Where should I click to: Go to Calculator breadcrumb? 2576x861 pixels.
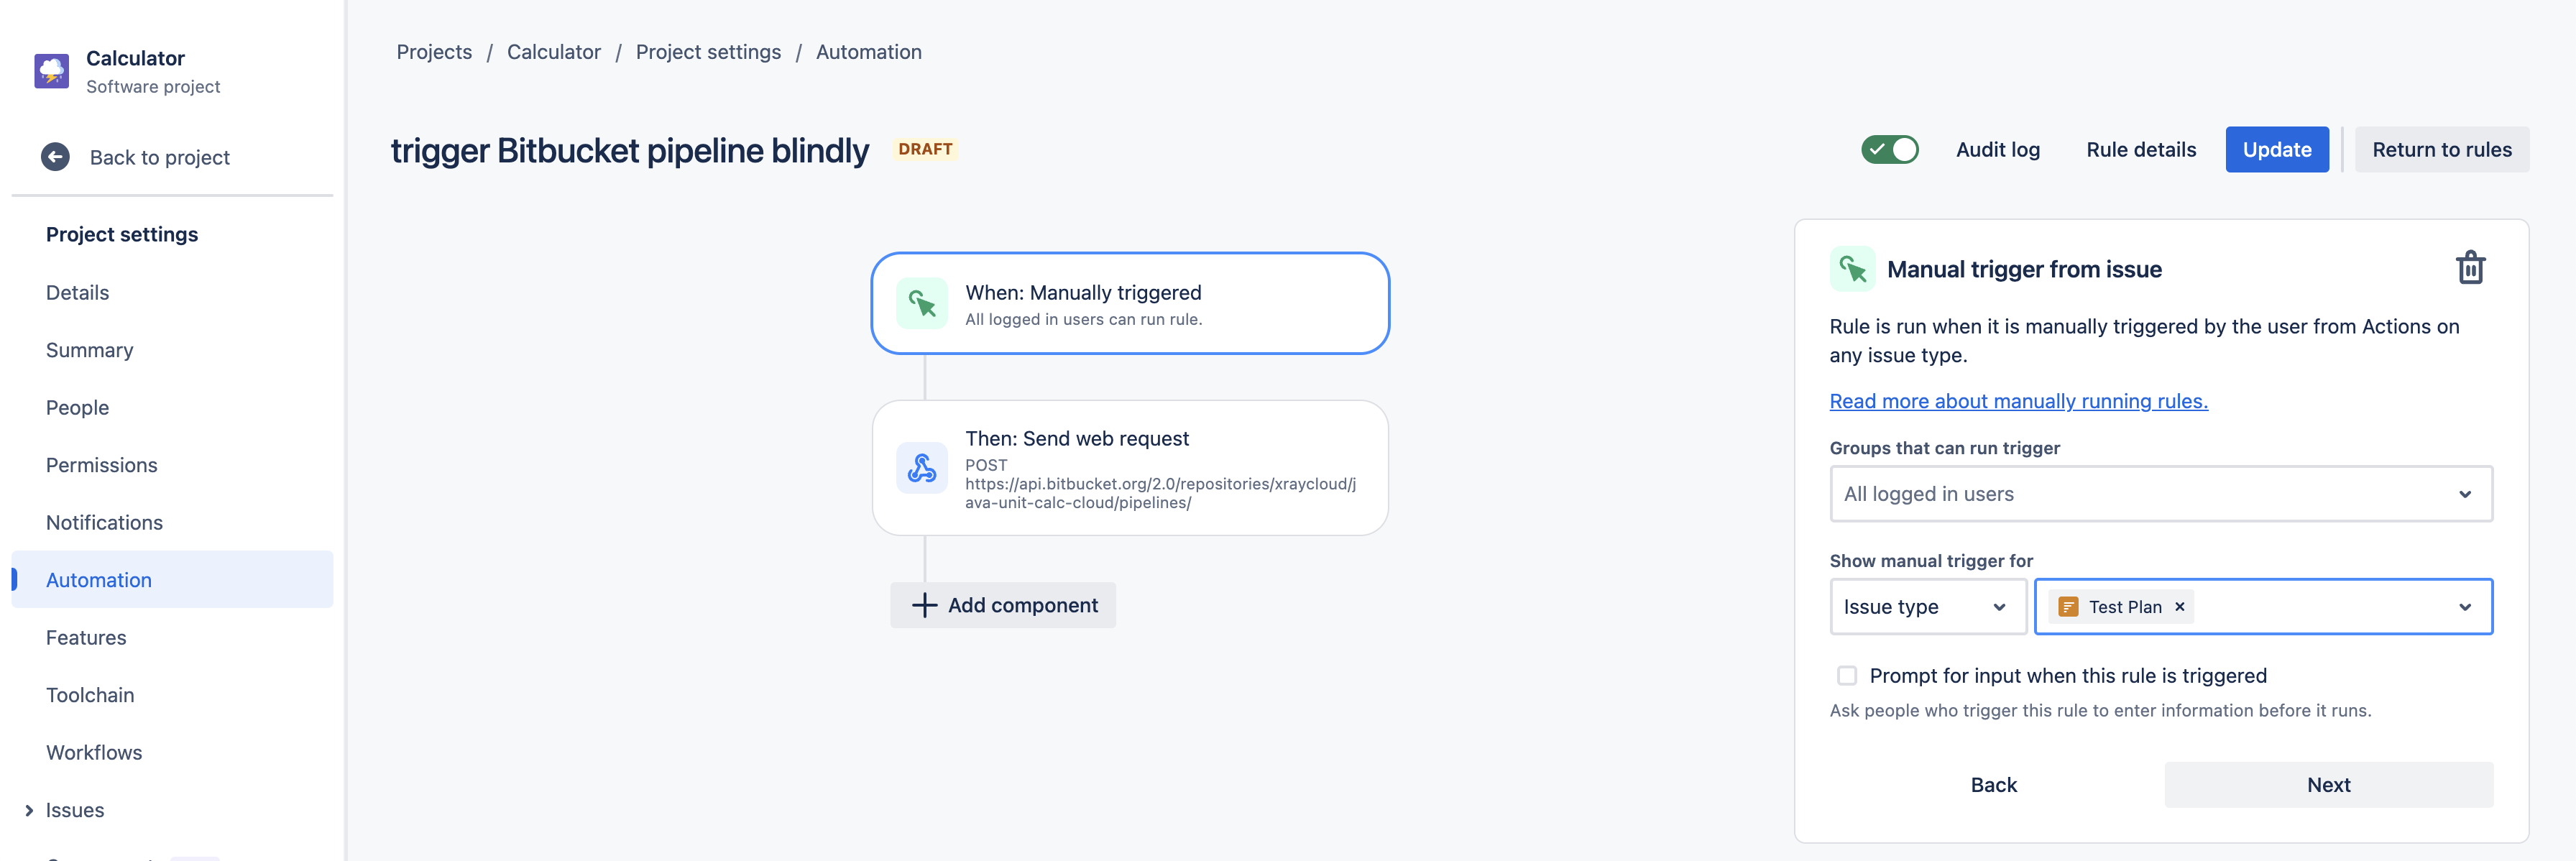click(x=554, y=52)
